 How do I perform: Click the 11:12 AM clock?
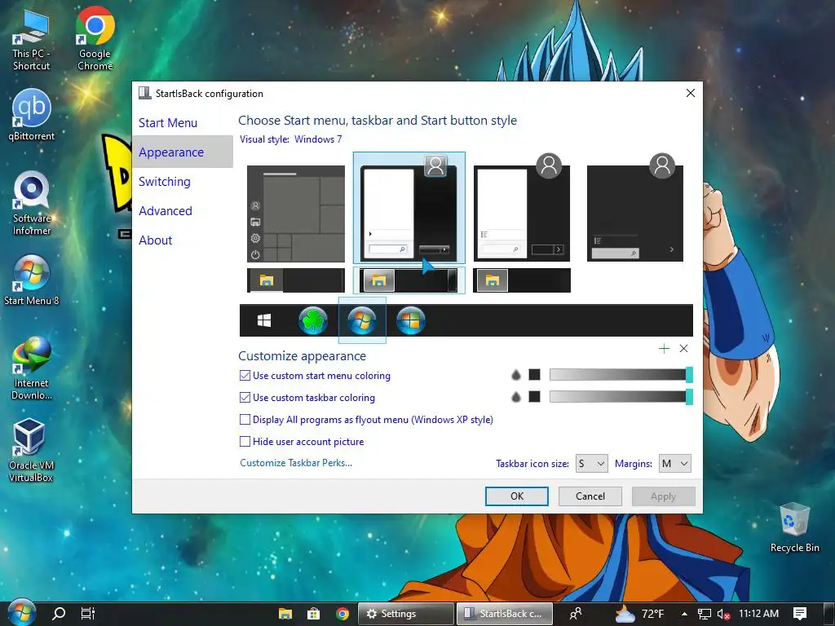coord(759,614)
